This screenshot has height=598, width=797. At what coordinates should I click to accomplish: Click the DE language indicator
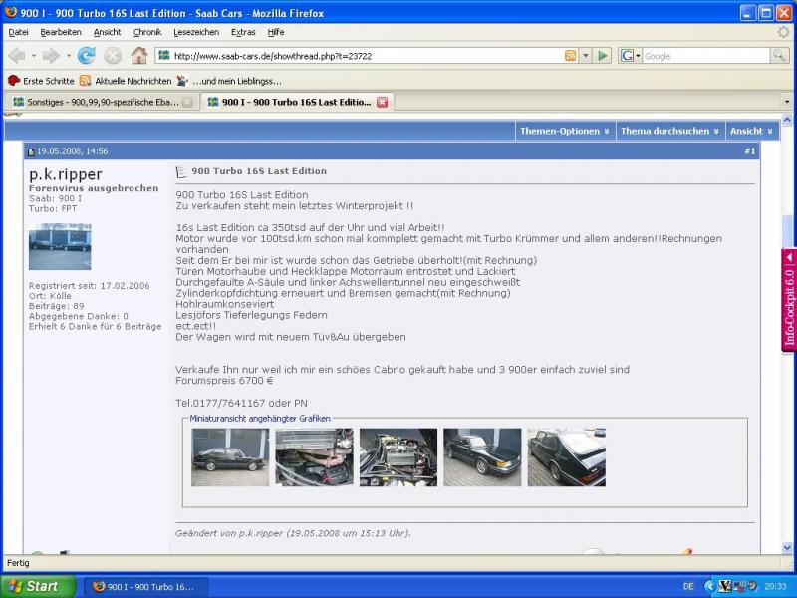click(x=688, y=587)
